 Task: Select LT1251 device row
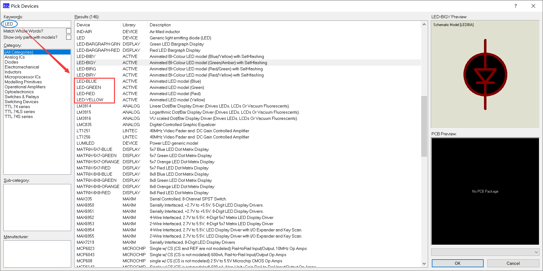coord(248,131)
